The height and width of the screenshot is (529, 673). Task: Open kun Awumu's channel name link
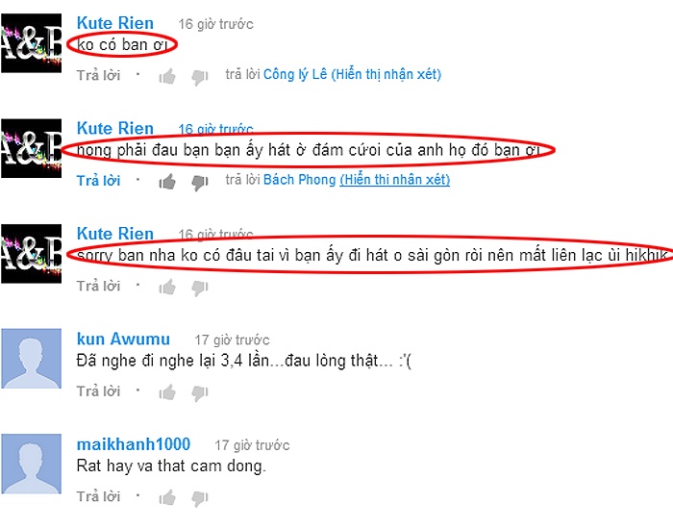tap(123, 339)
